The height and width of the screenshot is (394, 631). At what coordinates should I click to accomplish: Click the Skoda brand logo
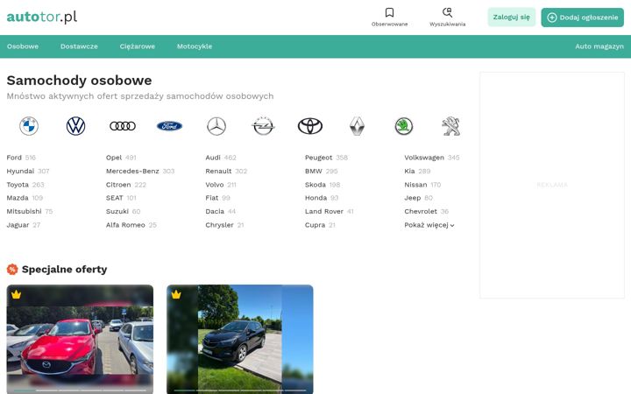pos(404,126)
